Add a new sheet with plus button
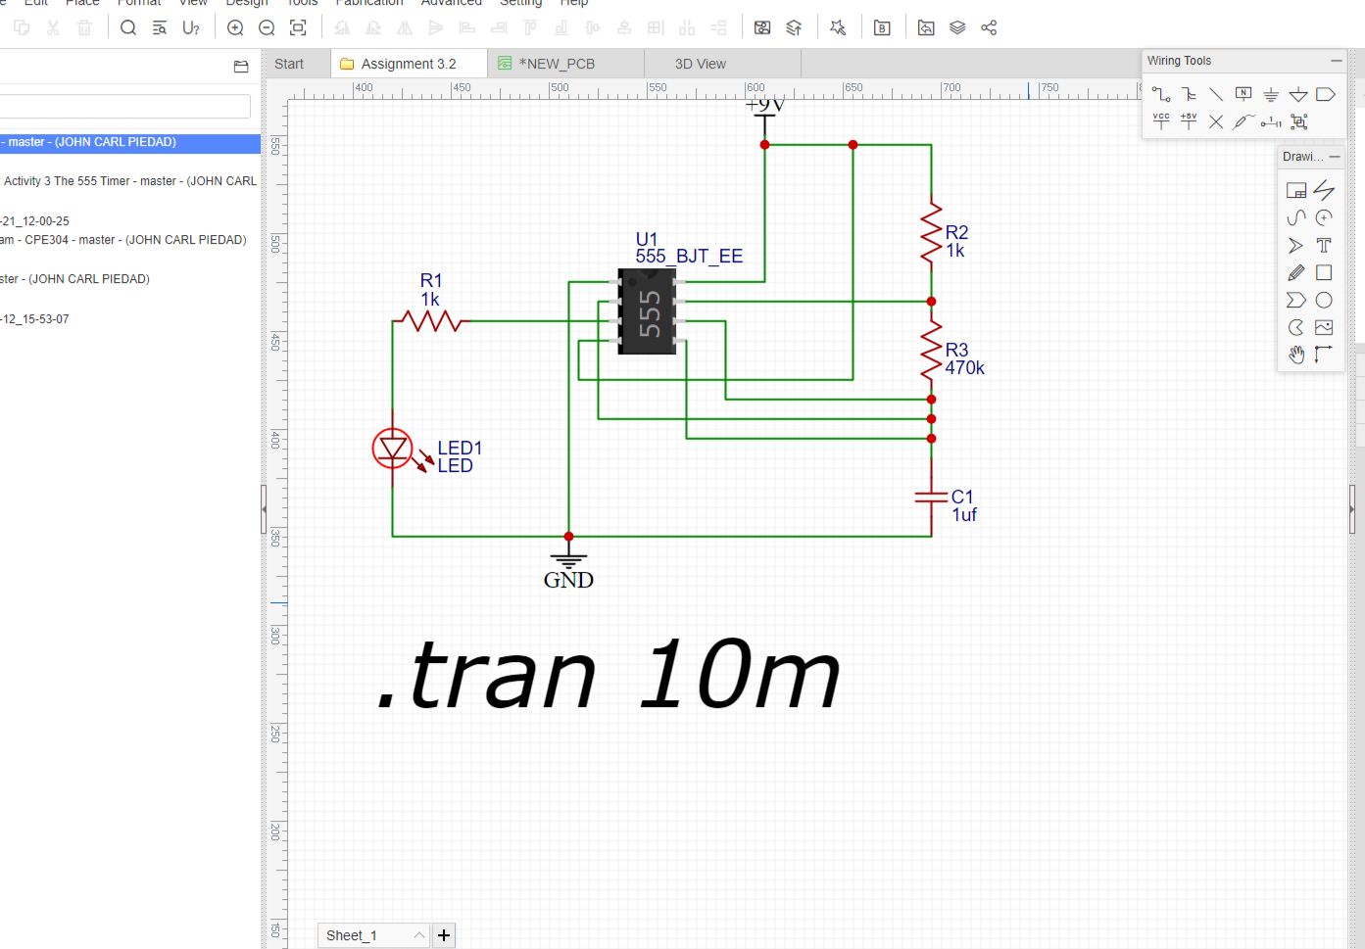The height and width of the screenshot is (949, 1365). [x=444, y=935]
